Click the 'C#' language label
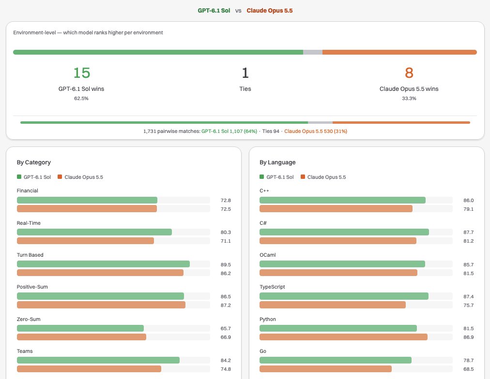Image resolution: width=490 pixels, height=379 pixels. [x=263, y=223]
